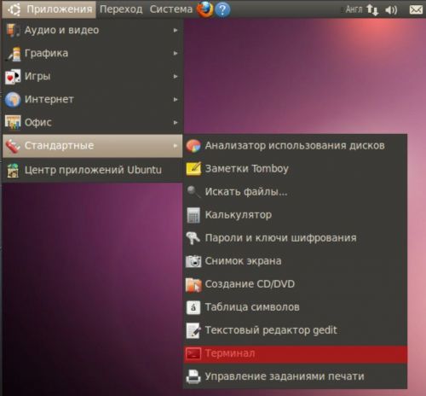Open Создание CD/DVD entry
426x396 pixels.
pyautogui.click(x=295, y=284)
